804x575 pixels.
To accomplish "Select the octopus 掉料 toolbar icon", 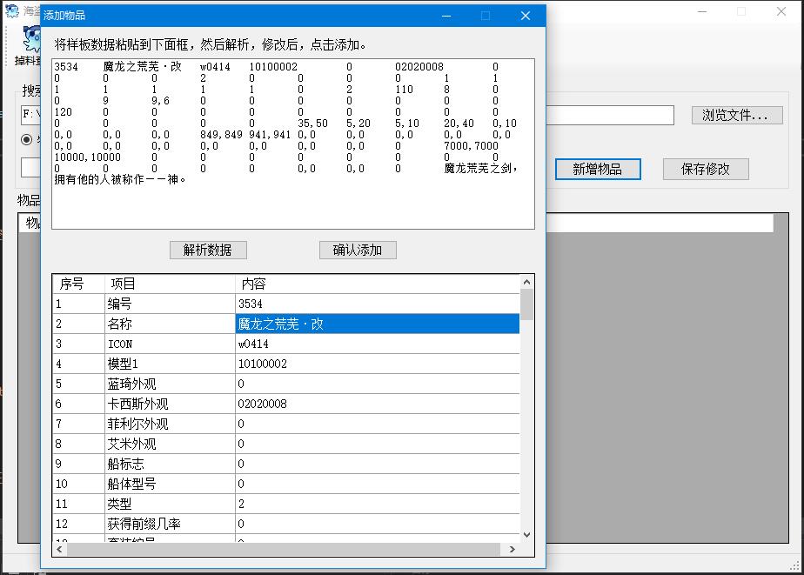I will [x=30, y=39].
